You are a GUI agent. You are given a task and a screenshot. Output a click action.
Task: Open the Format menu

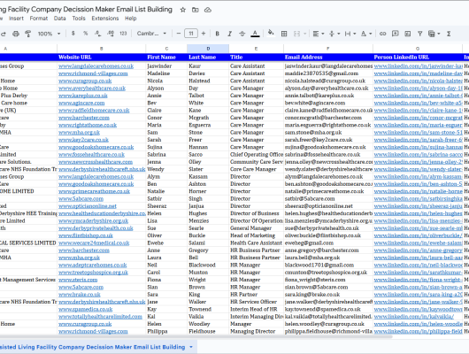click(39, 19)
